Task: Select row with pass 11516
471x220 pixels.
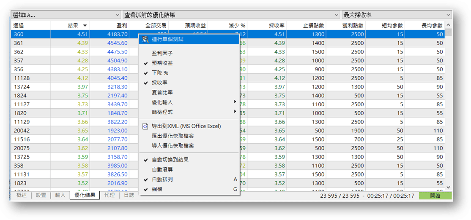Action: (228, 139)
